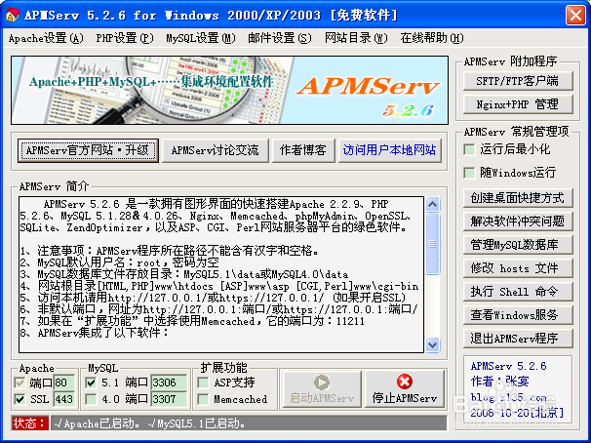Viewport: 591px width, 443px height.
Task: Toggle the Apache SSL checkbox
Action: (x=20, y=399)
